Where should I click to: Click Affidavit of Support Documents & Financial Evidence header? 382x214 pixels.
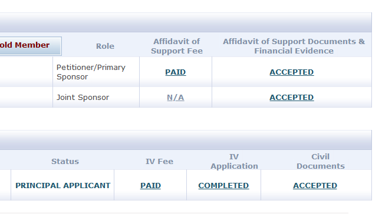click(x=294, y=46)
